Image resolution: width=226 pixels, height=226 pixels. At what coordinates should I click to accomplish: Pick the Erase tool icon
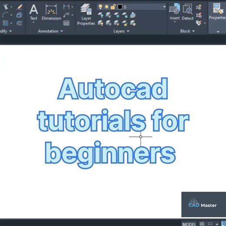(19, 7)
